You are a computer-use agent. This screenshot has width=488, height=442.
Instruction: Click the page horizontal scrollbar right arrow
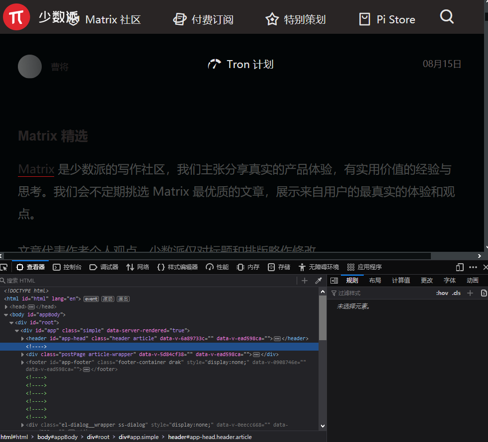479,256
